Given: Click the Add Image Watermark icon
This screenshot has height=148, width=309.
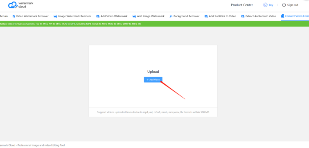Looking at the screenshot, I should coord(134,16).
